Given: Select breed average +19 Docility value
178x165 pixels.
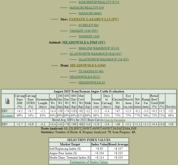Looking at the screenshot, I should point(171,124).
